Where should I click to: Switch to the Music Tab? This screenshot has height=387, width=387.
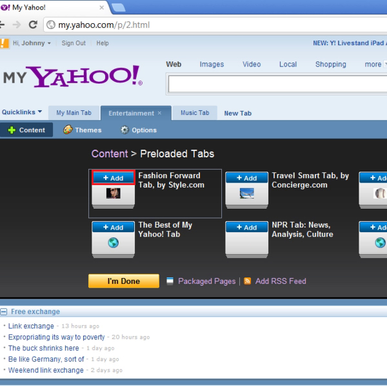[195, 113]
